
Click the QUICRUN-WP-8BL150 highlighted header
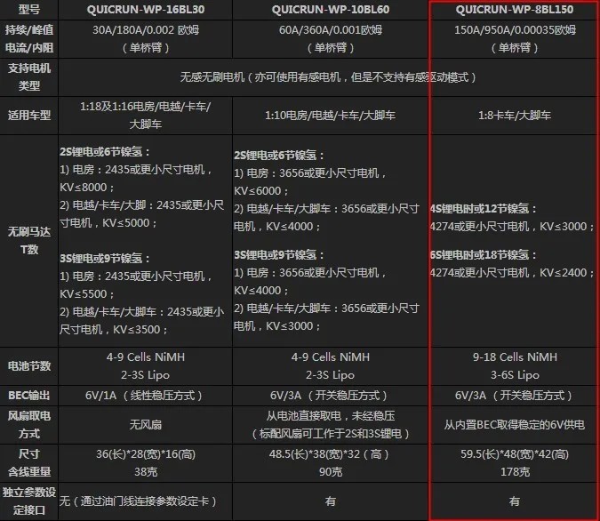click(515, 10)
